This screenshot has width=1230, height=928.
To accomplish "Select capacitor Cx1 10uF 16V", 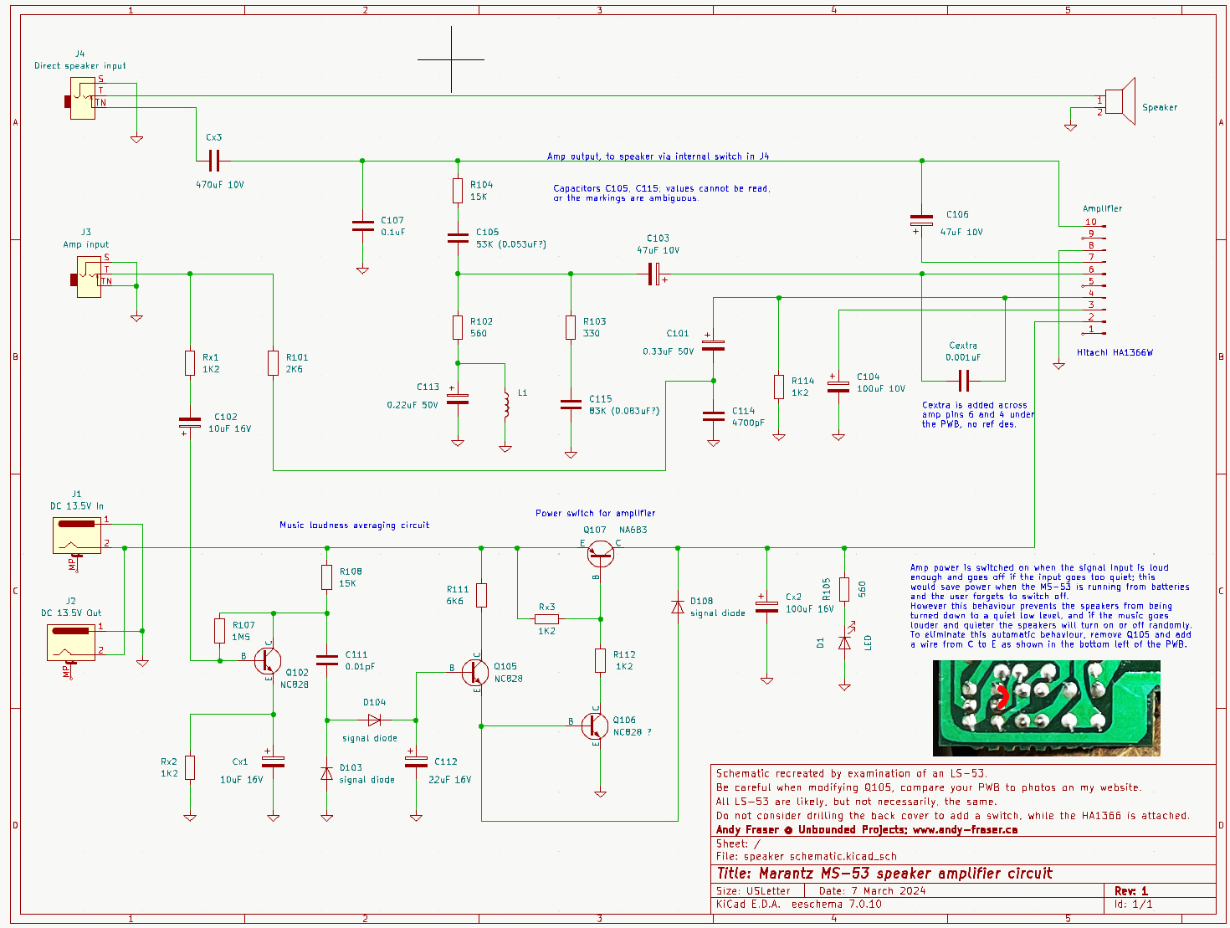I will tap(273, 761).
